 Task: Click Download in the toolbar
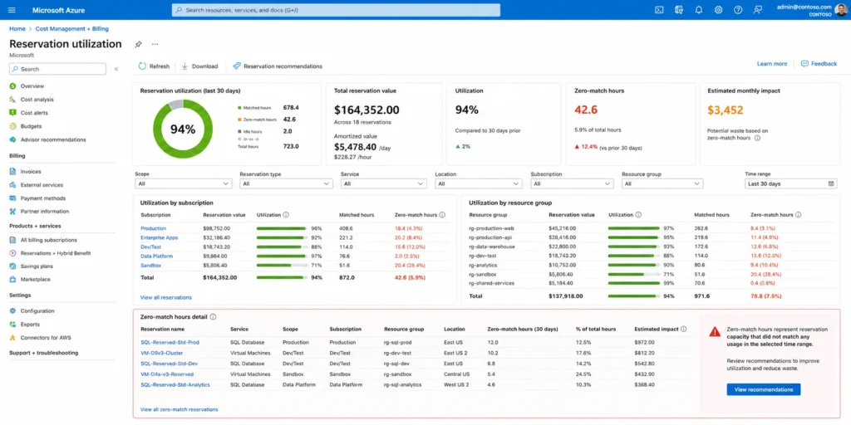199,66
